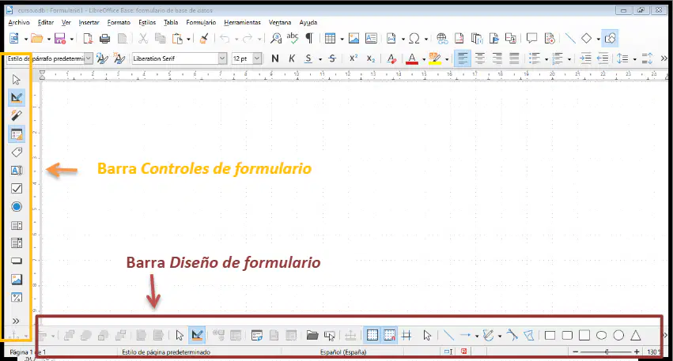Click the Clone Formatting paintbrush icon

204,39
